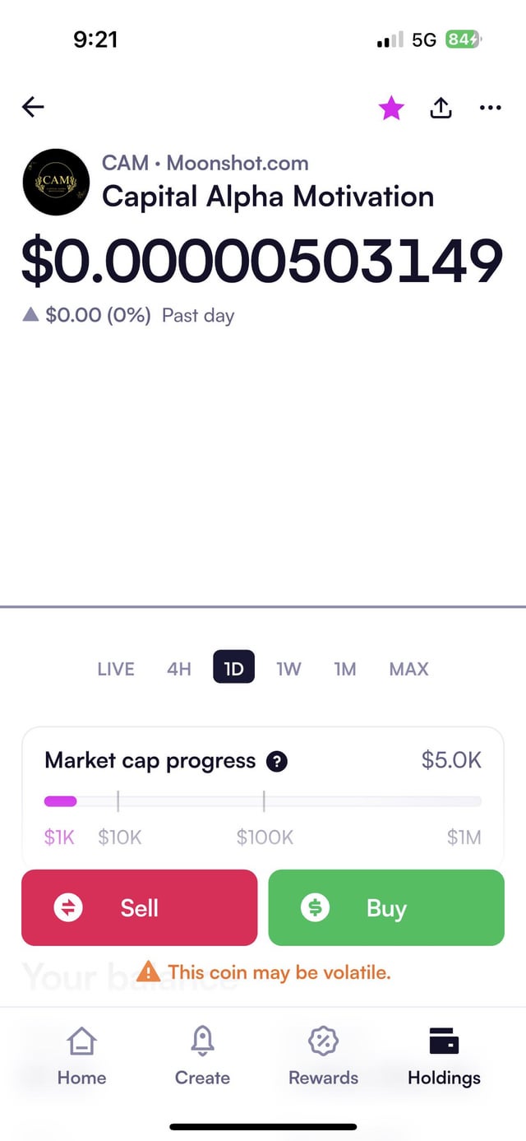Open the Create tab
The width and height of the screenshot is (526, 1141).
[202, 1055]
